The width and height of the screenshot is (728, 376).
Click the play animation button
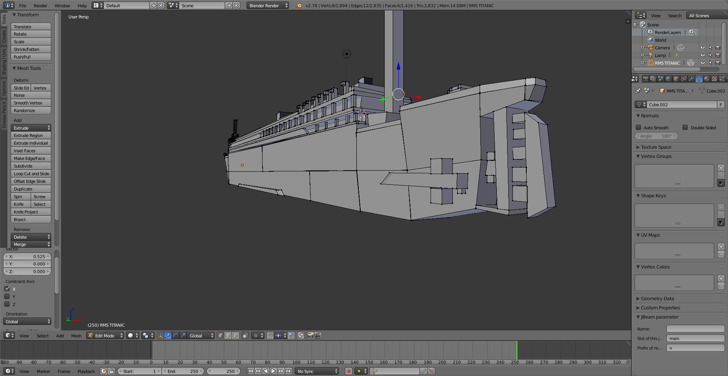pos(273,371)
